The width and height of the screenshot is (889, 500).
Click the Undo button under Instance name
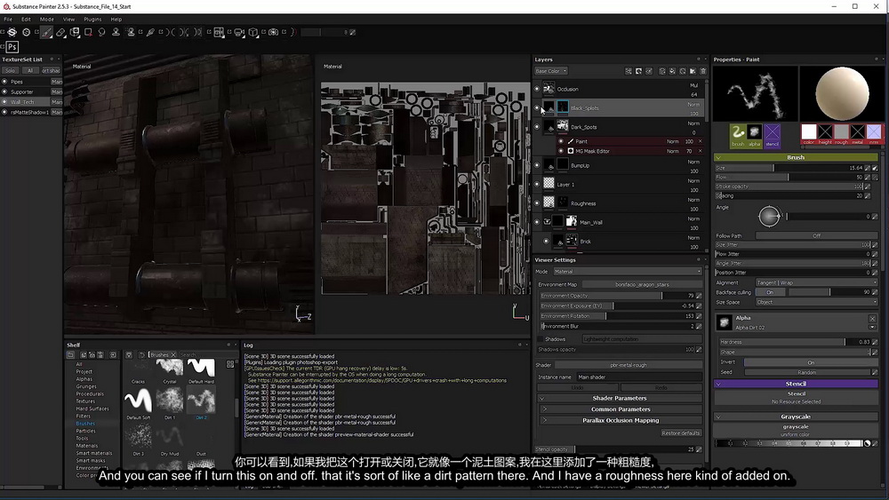[x=577, y=387]
